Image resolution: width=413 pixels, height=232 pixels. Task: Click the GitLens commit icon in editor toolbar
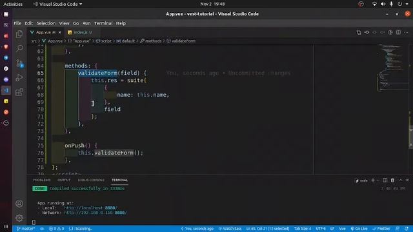click(x=367, y=32)
